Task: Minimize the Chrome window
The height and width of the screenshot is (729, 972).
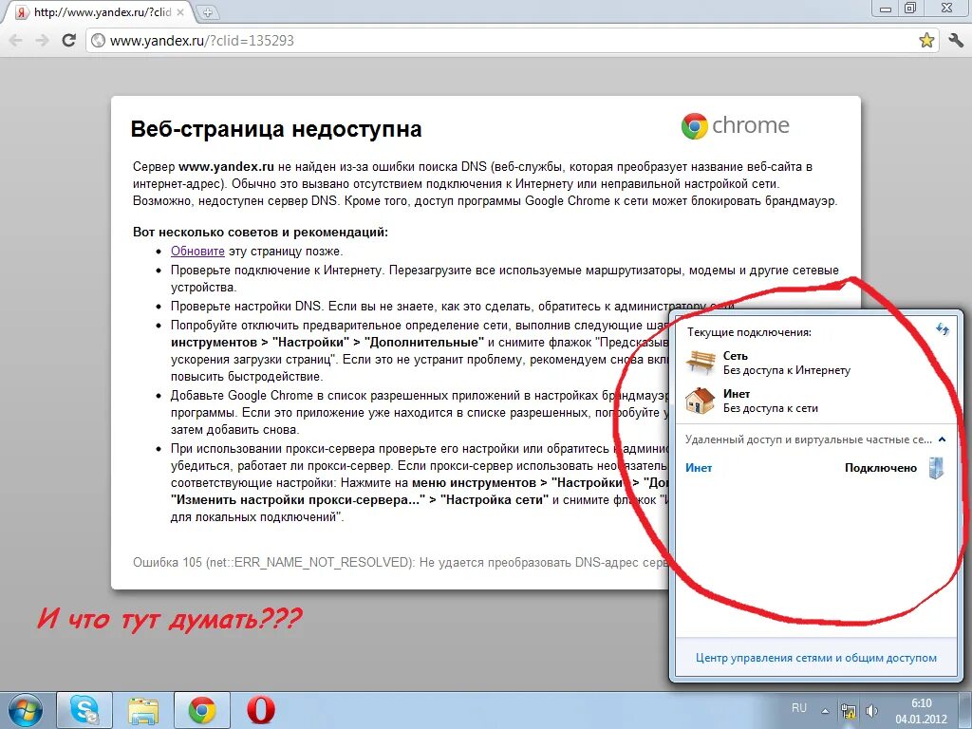Action: 886,9
